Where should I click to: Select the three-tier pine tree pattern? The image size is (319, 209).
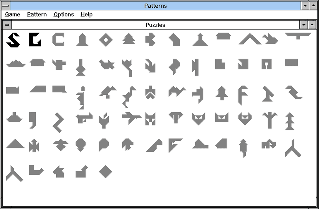(x=129, y=38)
